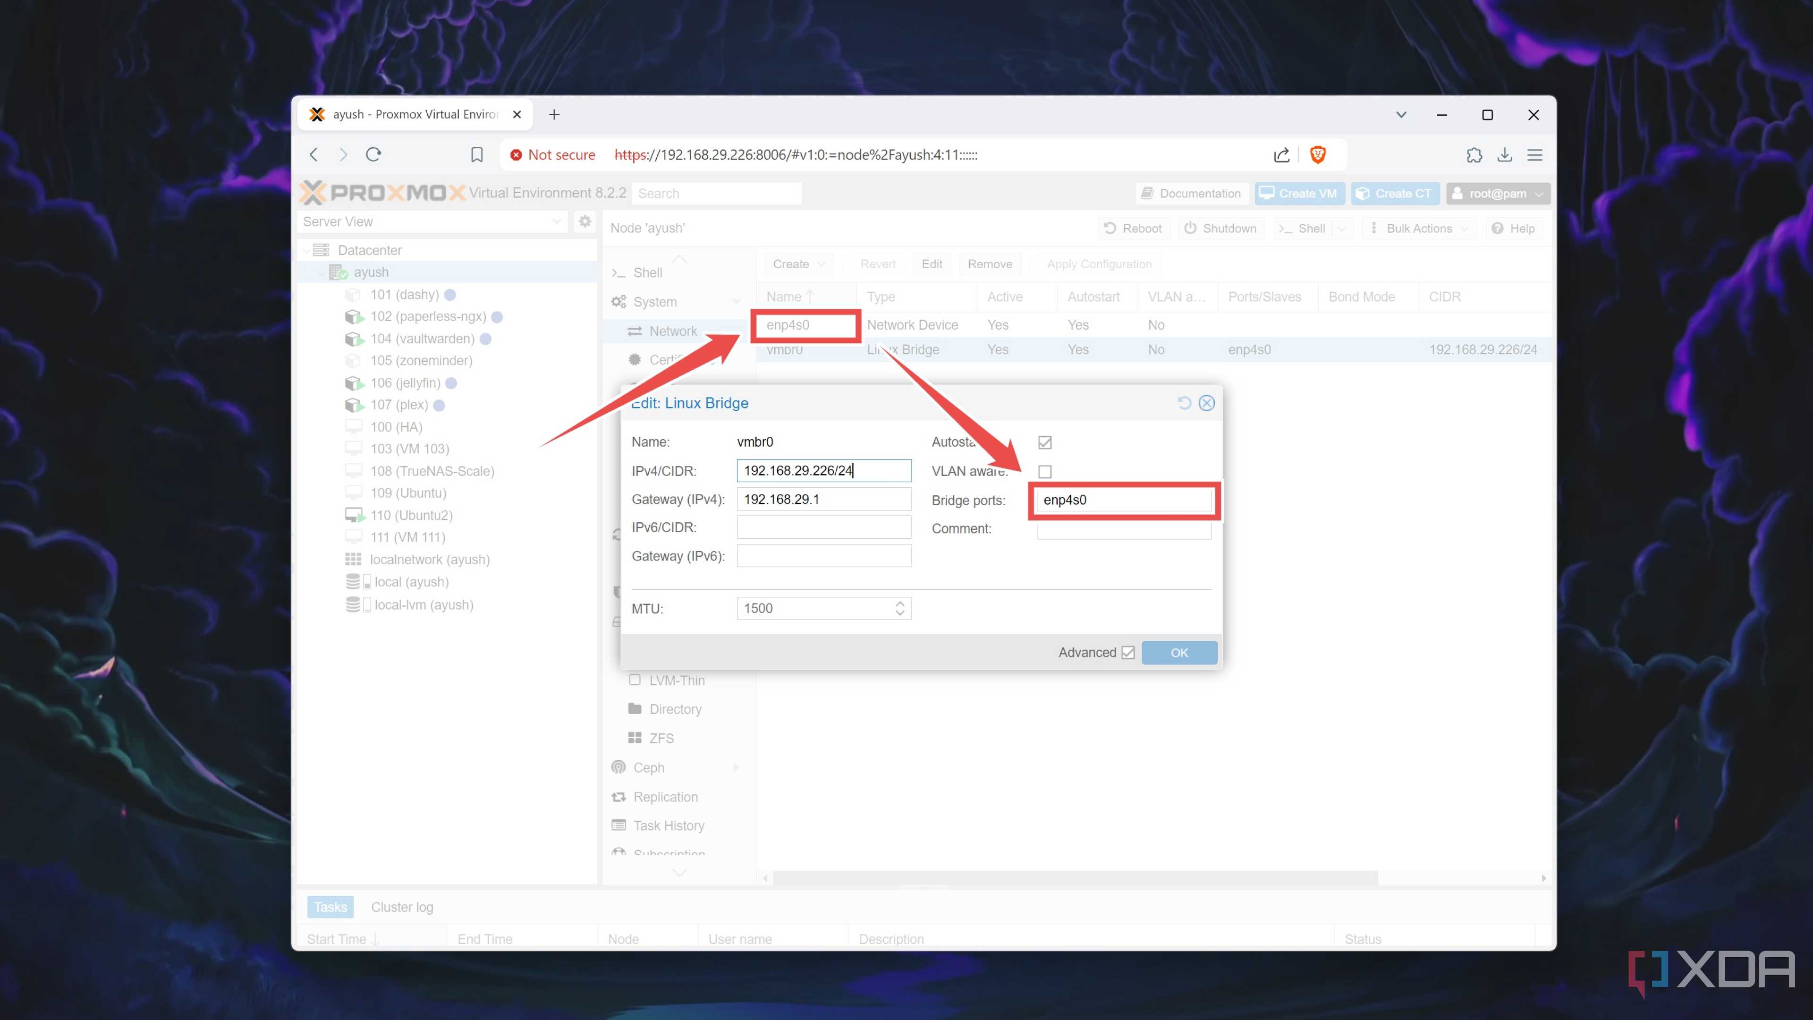The height and width of the screenshot is (1020, 1813).
Task: Select local-lvm (ayush) storage
Action: [x=424, y=604]
